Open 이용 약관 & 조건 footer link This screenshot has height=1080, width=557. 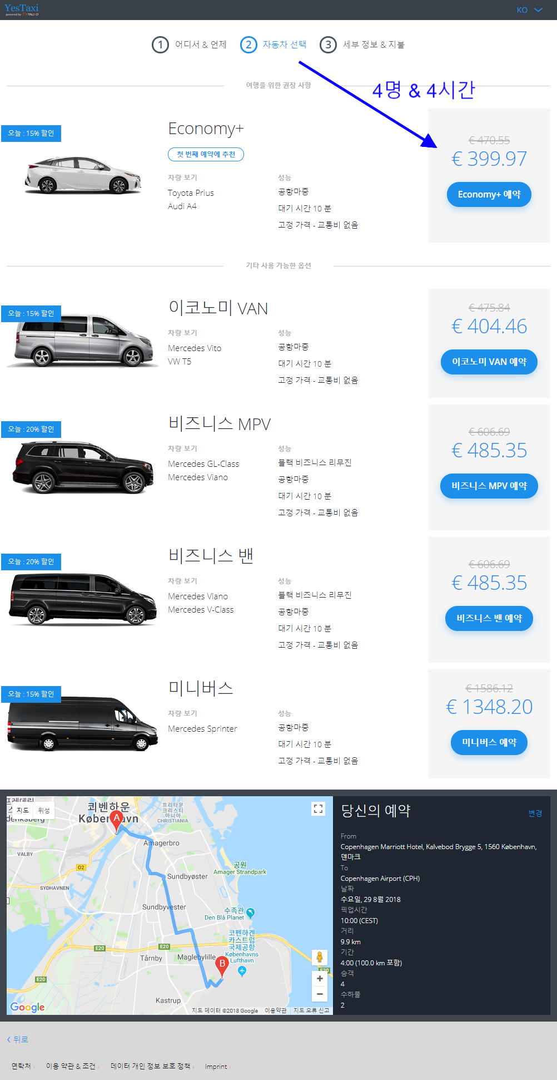71,1066
